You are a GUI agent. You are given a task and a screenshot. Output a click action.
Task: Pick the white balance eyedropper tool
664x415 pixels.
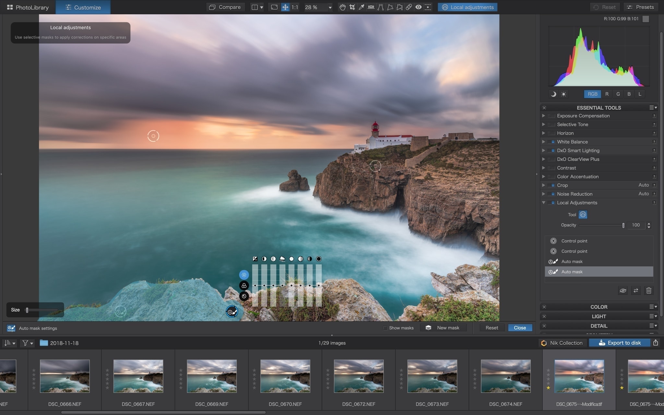(361, 7)
